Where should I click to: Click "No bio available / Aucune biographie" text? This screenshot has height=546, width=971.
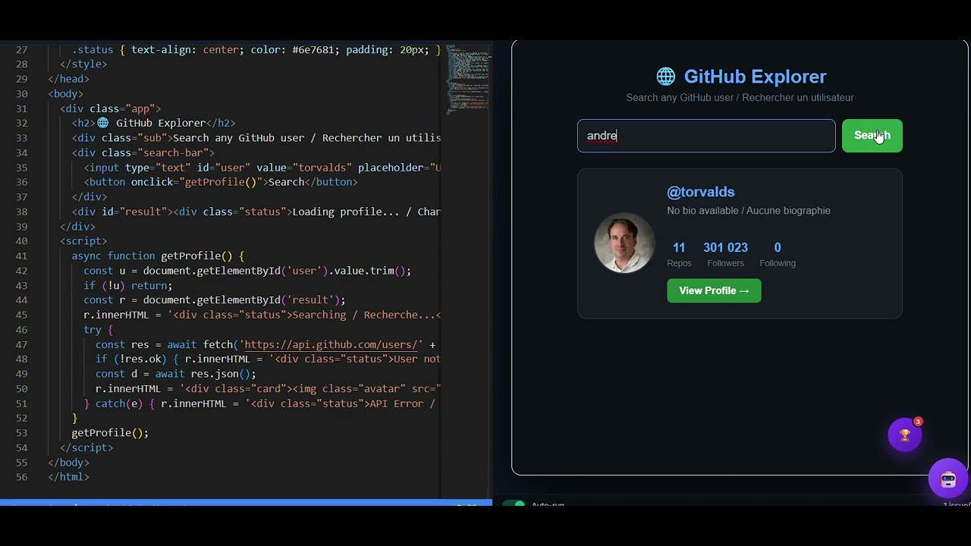pyautogui.click(x=748, y=211)
